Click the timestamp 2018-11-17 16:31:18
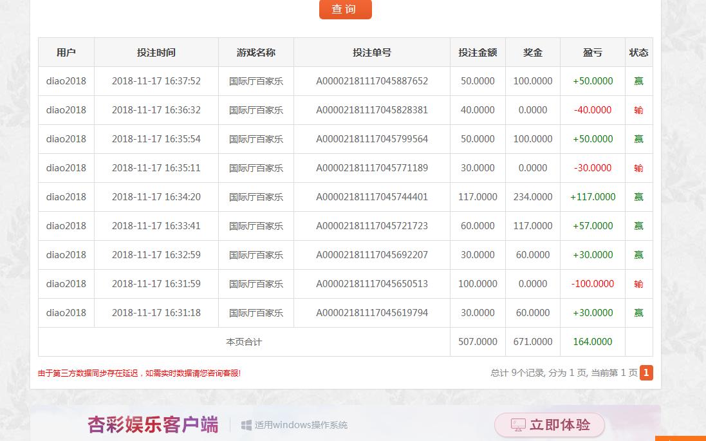Viewport: 706px width, 441px height. [156, 313]
